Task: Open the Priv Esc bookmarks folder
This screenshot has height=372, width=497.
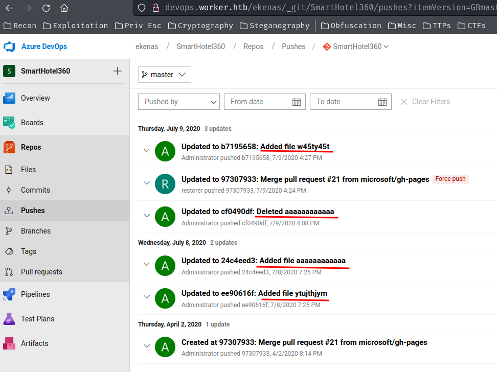Action: tap(138, 26)
